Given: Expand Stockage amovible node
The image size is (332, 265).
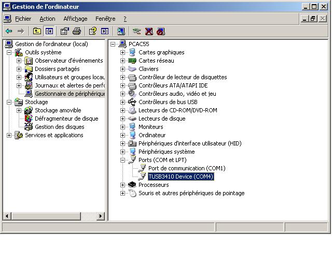Looking at the screenshot, I should (x=19, y=110).
